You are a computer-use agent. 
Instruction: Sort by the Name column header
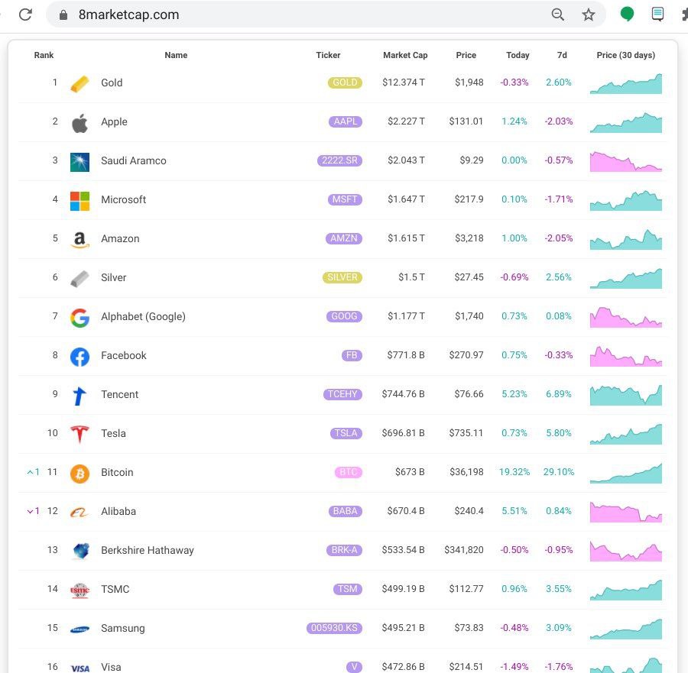[176, 55]
